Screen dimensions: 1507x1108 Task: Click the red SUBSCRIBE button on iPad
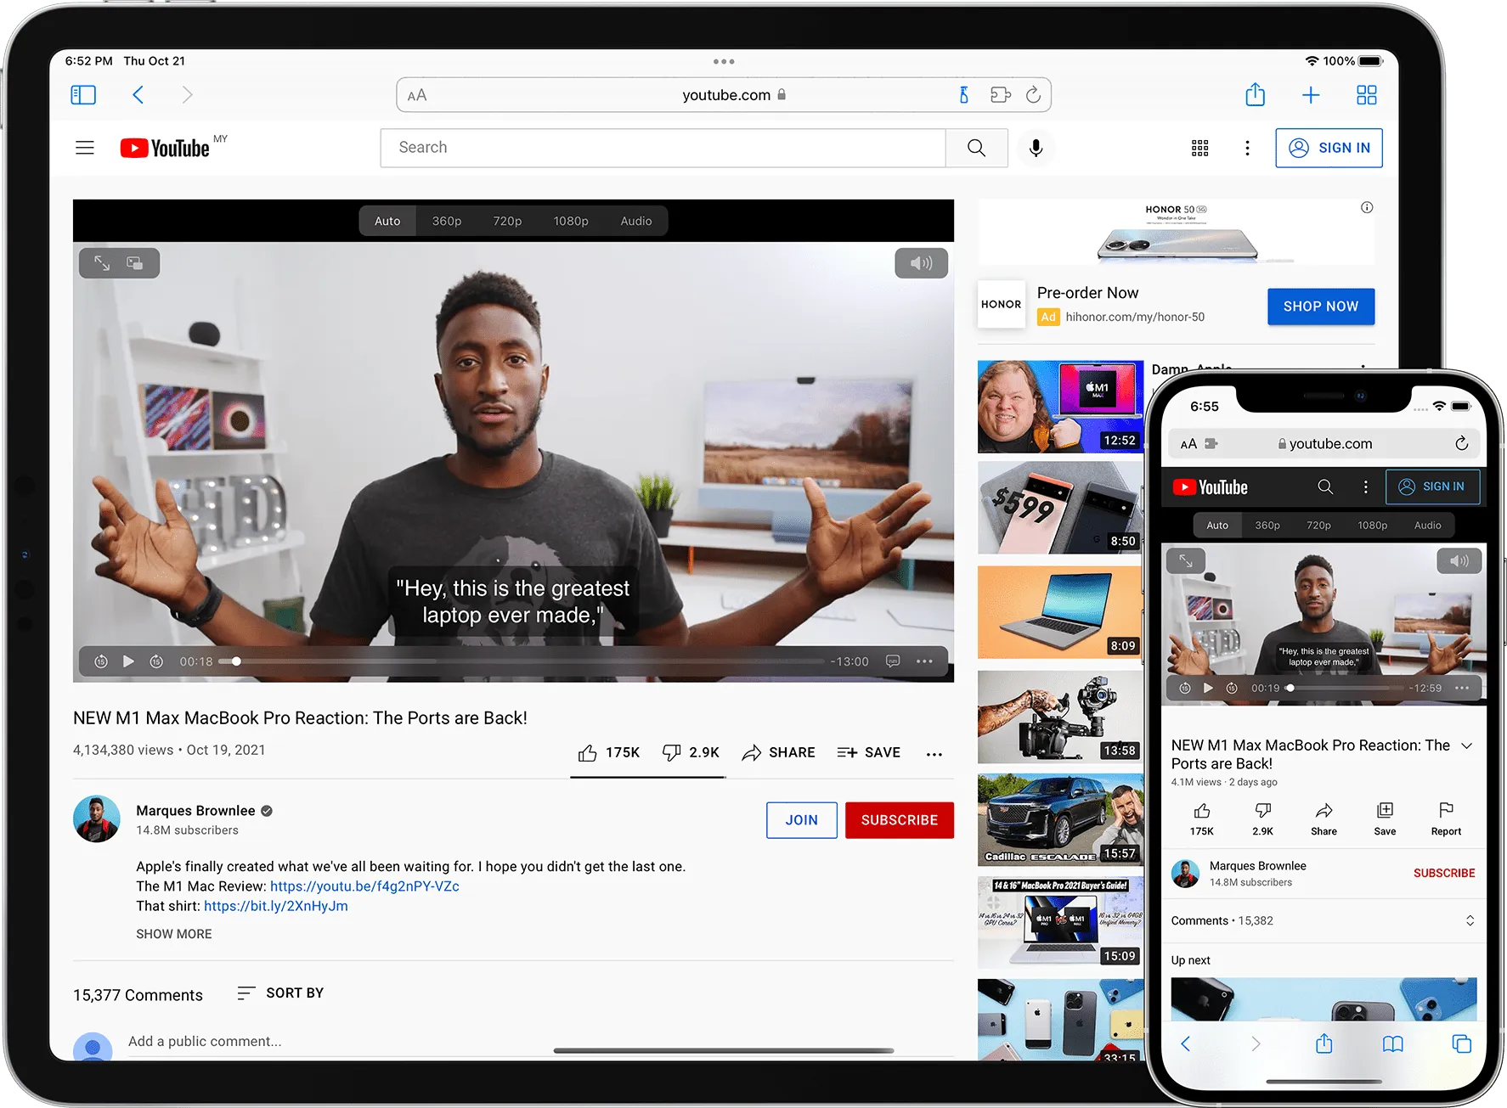899,820
